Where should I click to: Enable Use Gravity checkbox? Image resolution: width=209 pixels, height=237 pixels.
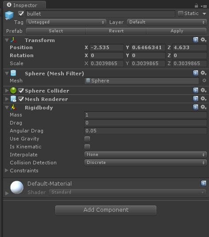coord(87,139)
